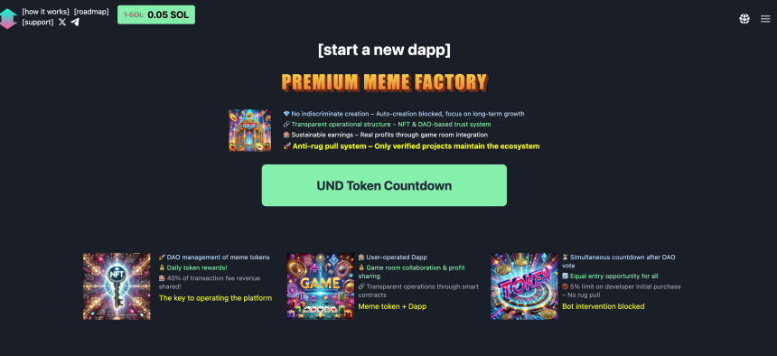Image resolution: width=777 pixels, height=356 pixels.
Task: Click the 'Meme token + Dapp' text
Action: tap(392, 306)
